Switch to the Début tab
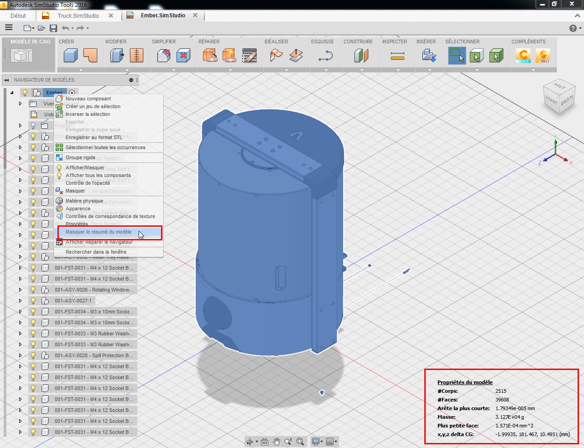Screen dimensions: 584x448 (18, 16)
